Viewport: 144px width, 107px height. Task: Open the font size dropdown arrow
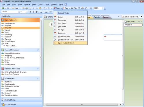(x=27, y=12)
